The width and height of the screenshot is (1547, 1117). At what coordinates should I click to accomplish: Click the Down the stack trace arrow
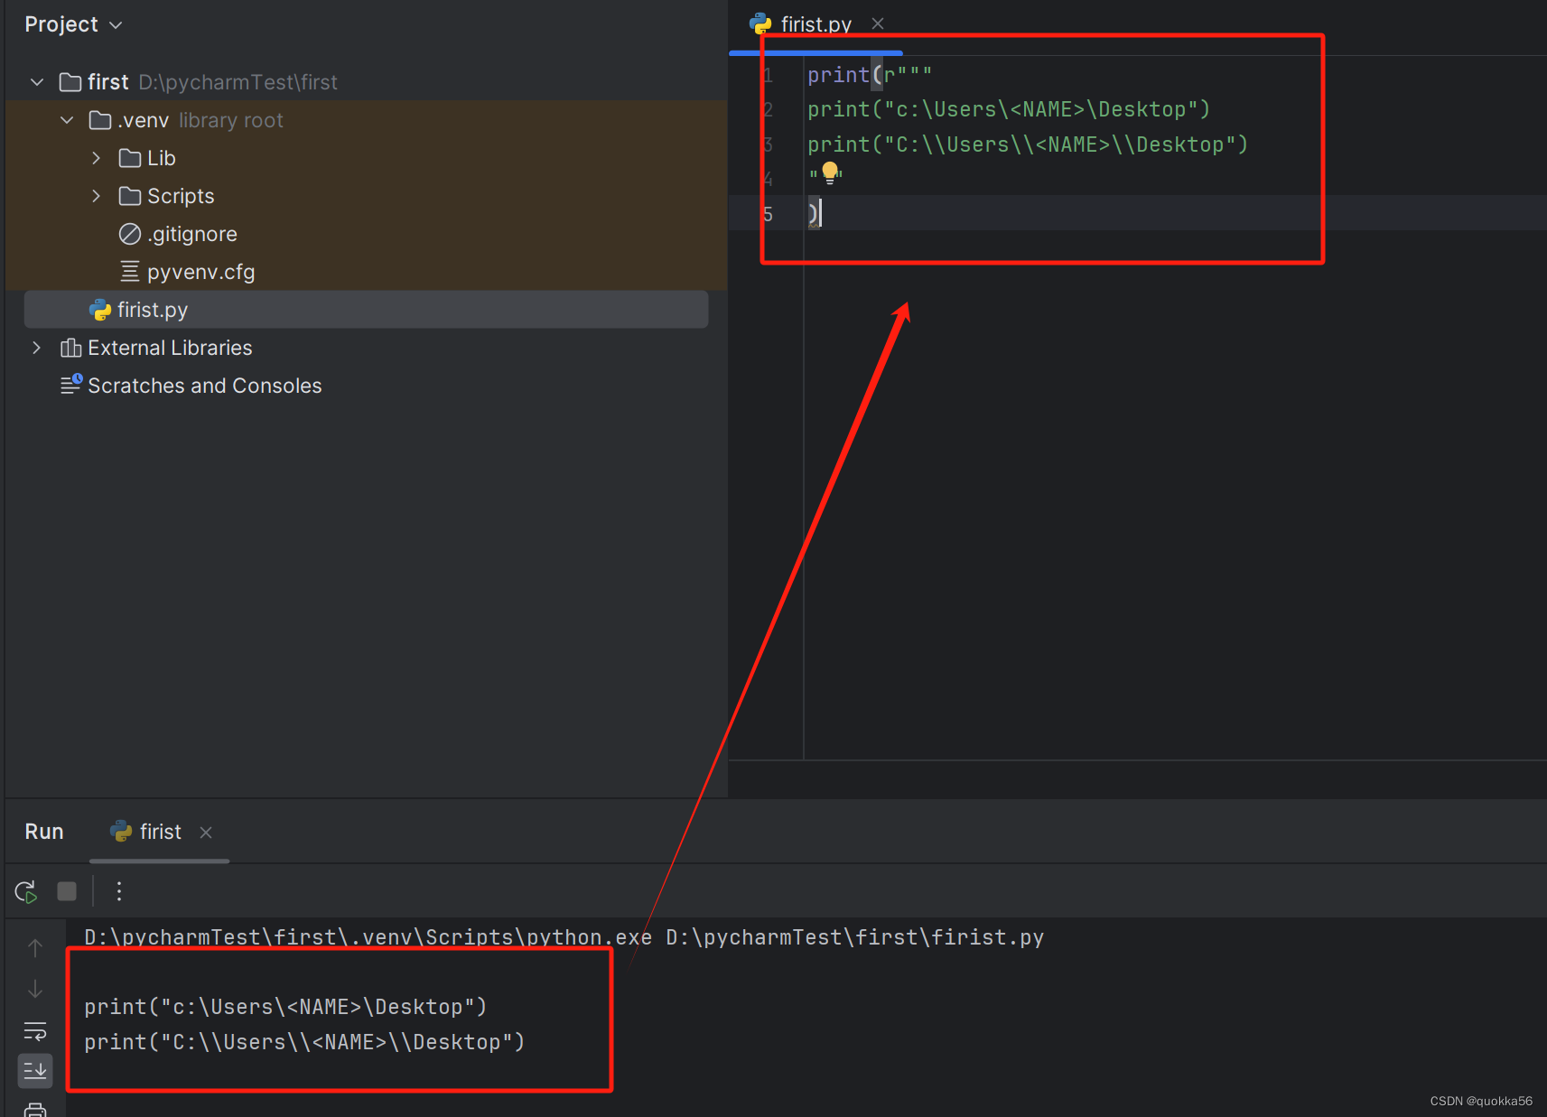pyautogui.click(x=35, y=990)
